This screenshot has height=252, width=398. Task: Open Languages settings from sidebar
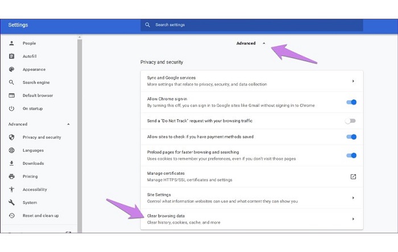(x=33, y=150)
